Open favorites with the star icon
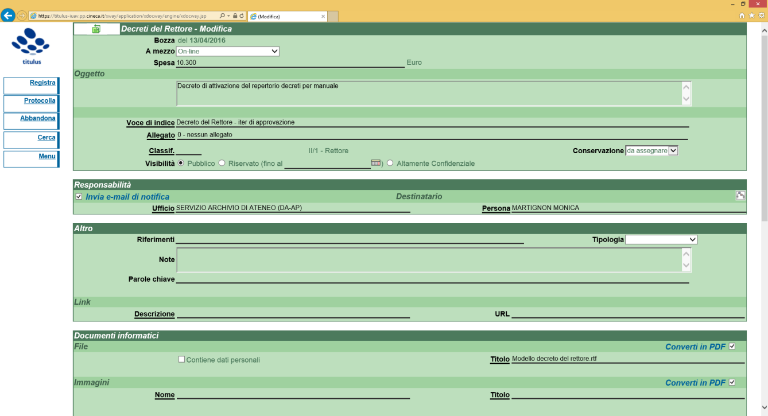 752,15
